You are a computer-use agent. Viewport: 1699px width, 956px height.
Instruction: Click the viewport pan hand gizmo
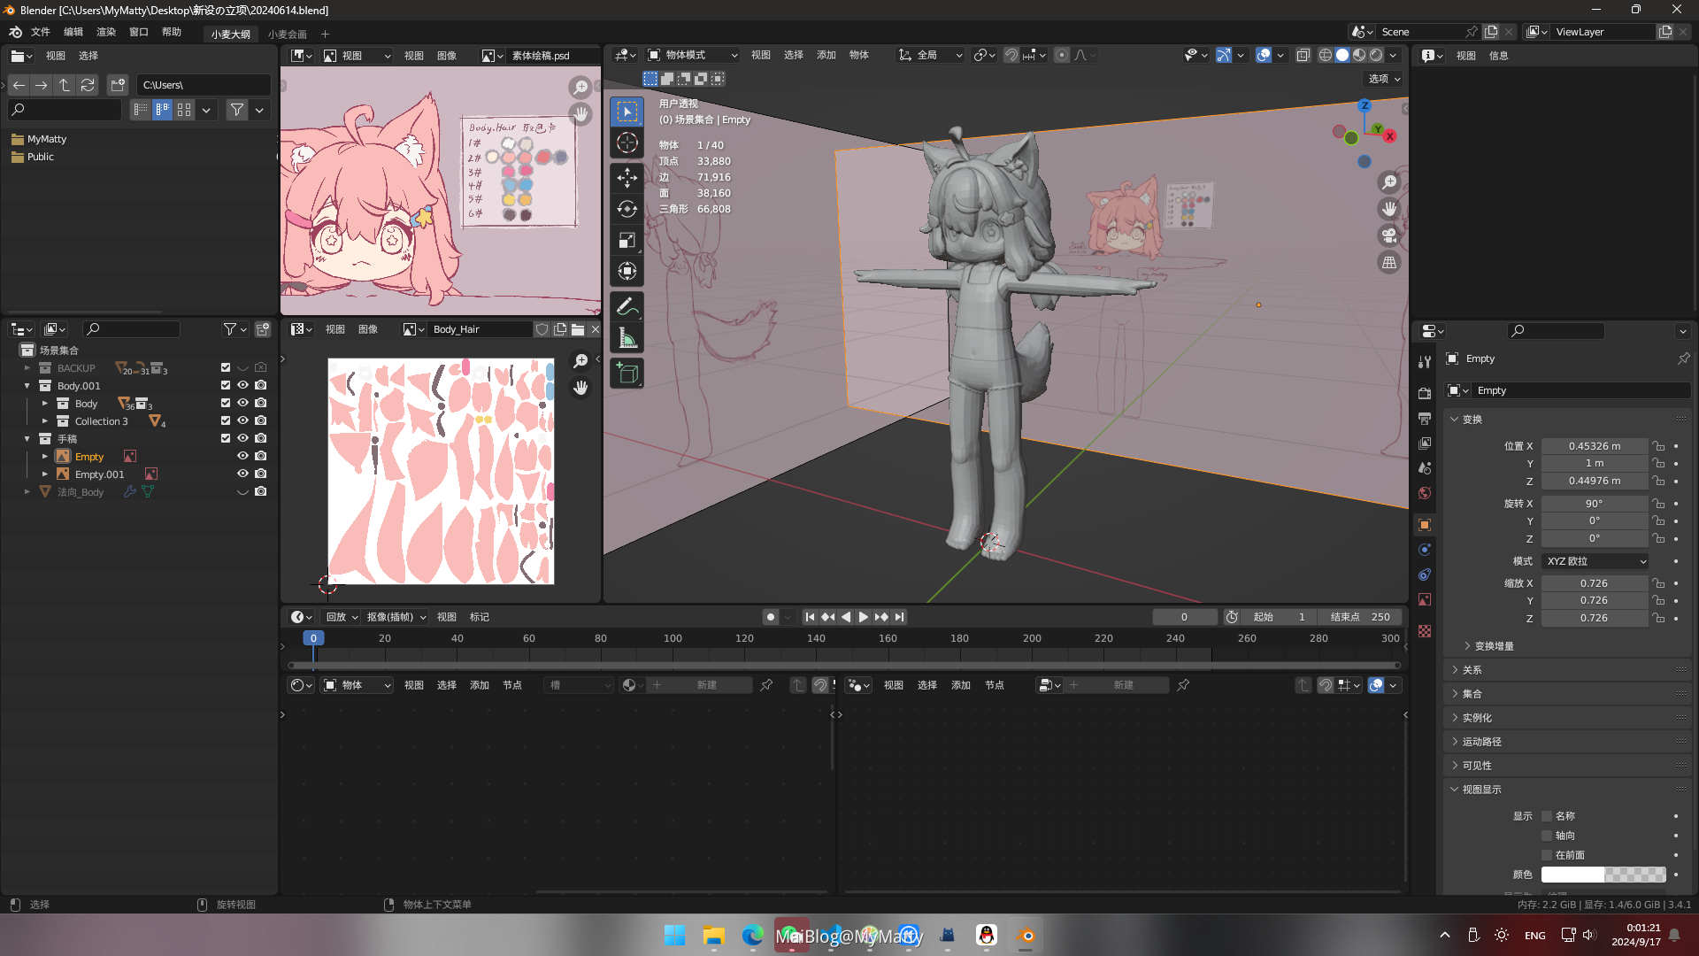point(1389,209)
